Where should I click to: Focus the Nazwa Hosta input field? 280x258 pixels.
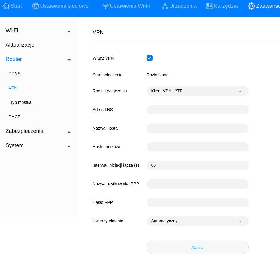(198, 128)
